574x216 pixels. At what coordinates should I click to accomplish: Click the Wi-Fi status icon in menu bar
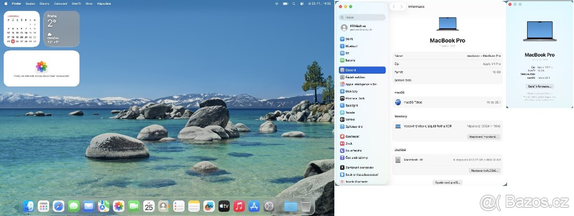tap(276, 3)
